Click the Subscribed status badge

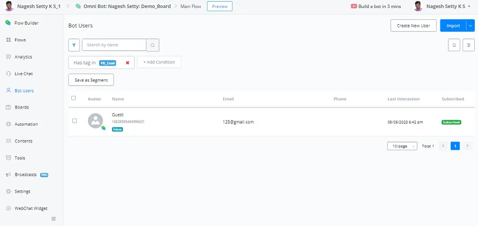451,122
